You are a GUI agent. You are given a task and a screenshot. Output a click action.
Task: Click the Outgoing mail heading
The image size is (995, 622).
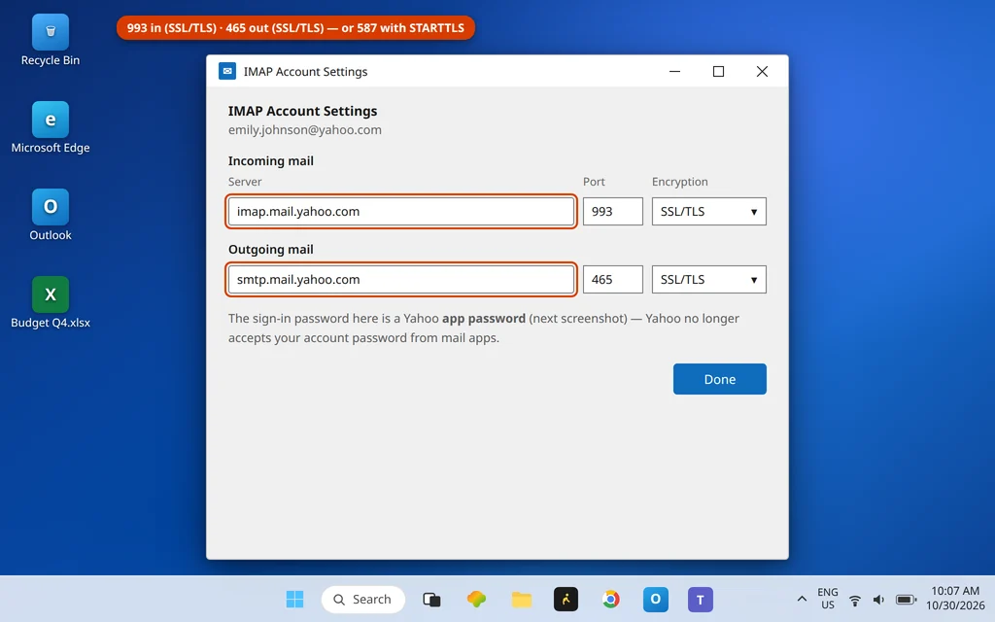271,250
